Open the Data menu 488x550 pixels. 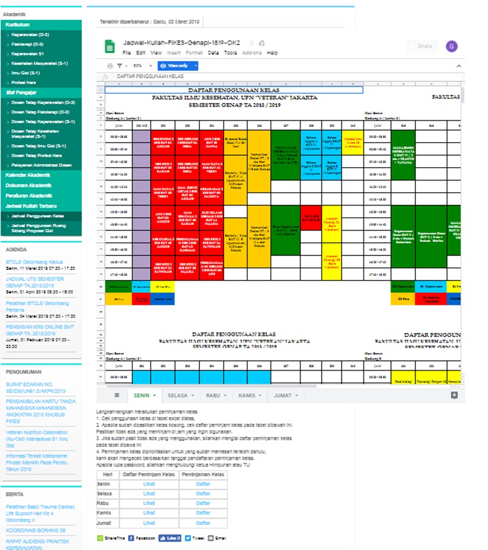(213, 53)
